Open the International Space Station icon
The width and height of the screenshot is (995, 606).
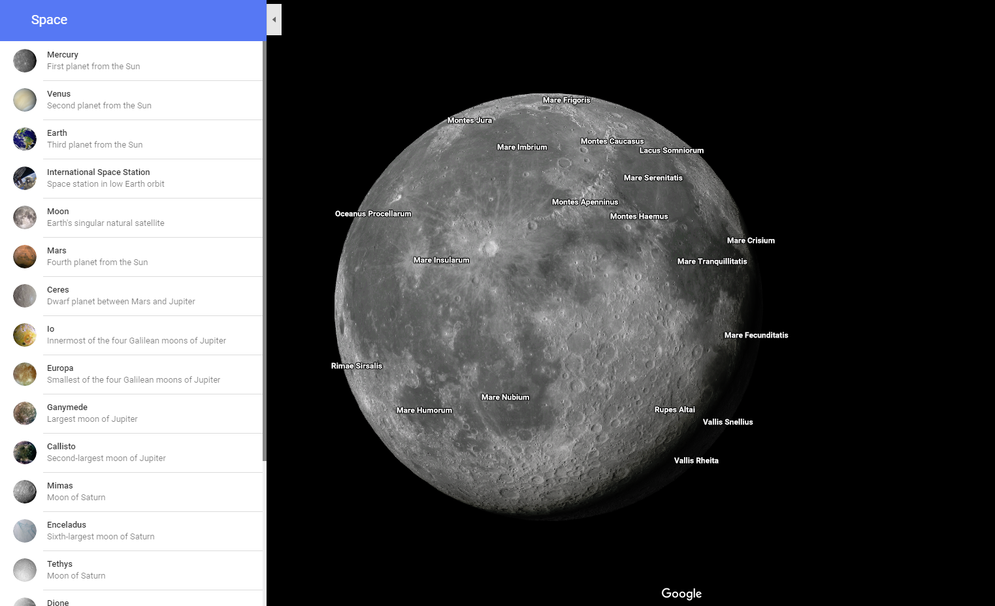click(25, 178)
